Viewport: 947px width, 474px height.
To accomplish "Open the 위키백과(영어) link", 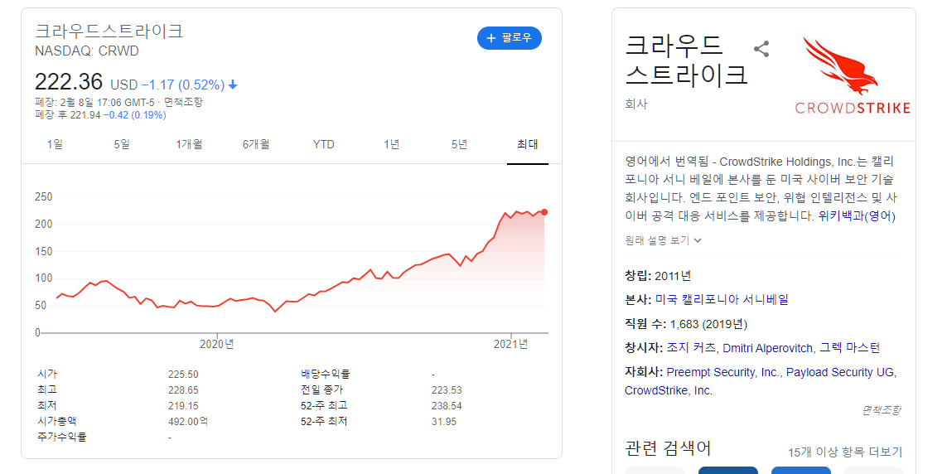I will tap(857, 215).
